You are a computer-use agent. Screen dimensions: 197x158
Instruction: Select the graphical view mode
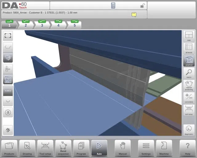[x=189, y=61]
